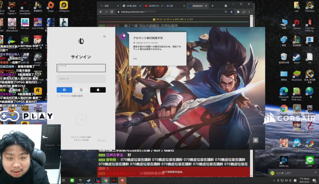Image resolution: width=319 pixels, height=184 pixels.
Task: Focus the password input field
Action: 81,79
